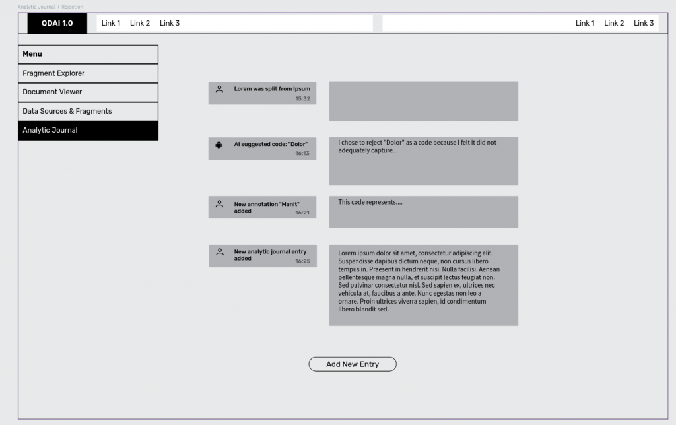
Task: Click the "I chose to reject Dolor" note
Action: pos(423,161)
